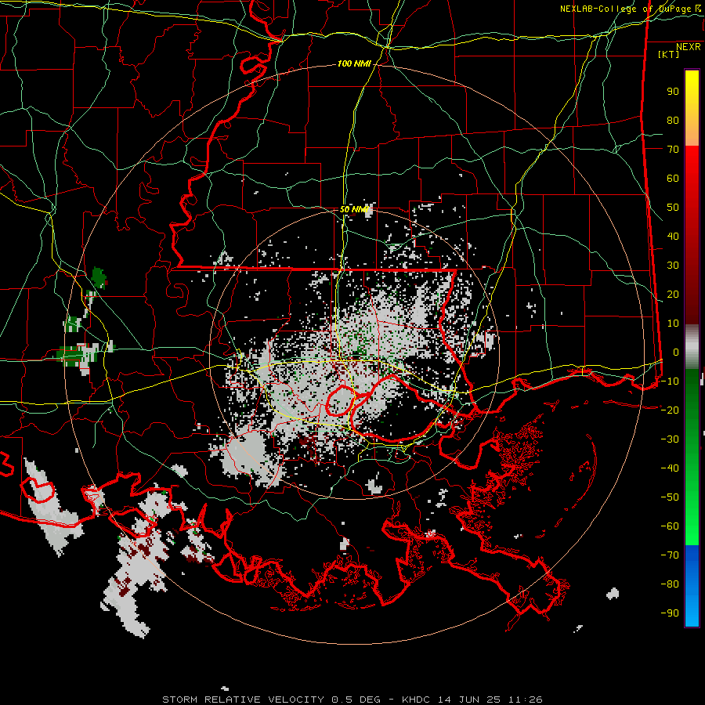
Task: Click the 30 value on velocity scale
Action: click(673, 266)
